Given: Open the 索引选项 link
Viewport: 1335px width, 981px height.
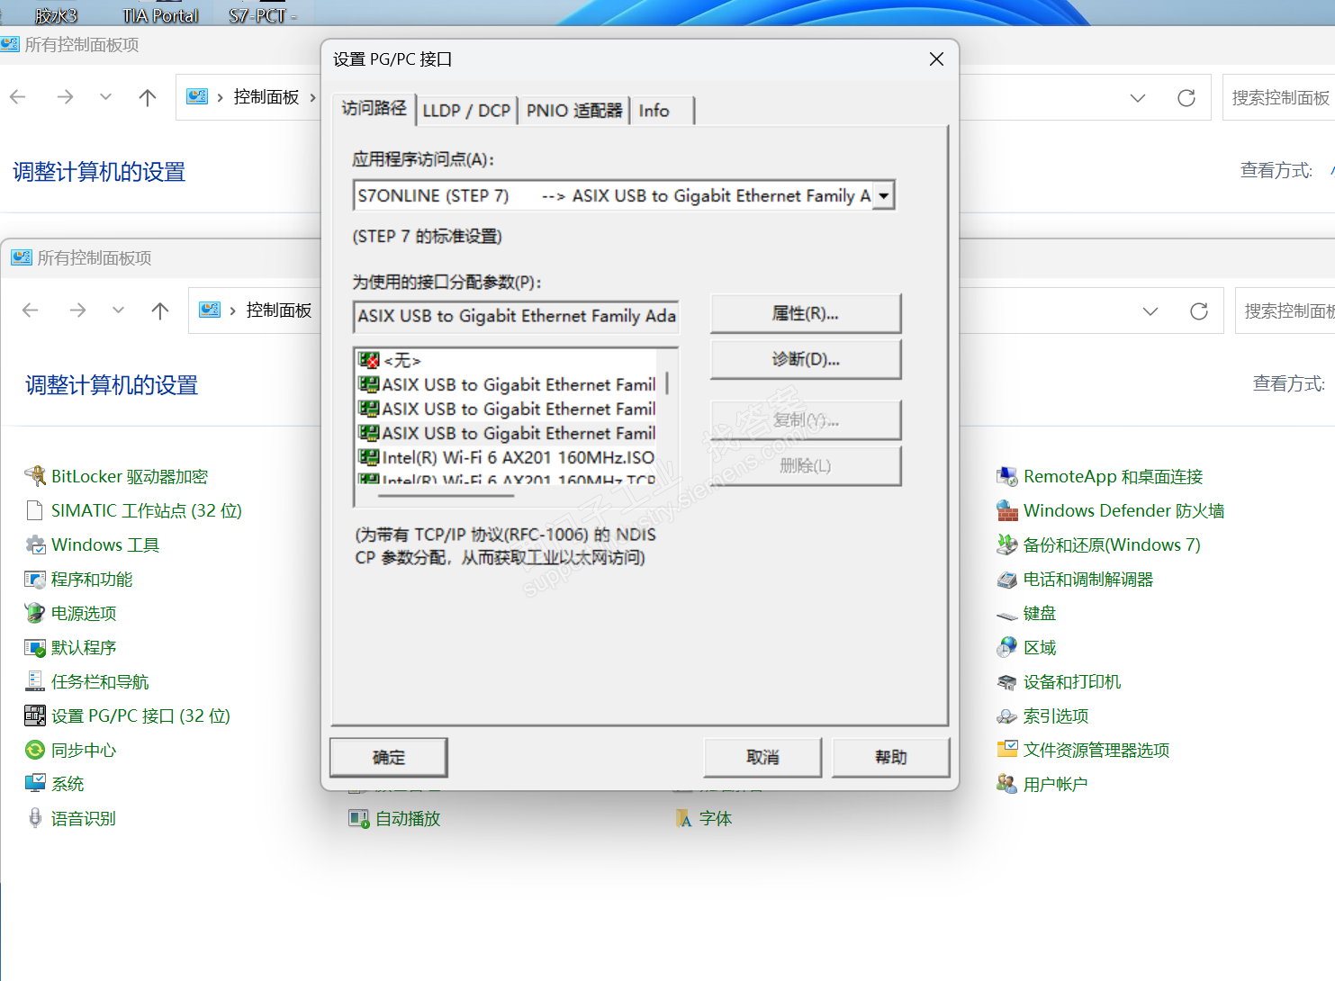Looking at the screenshot, I should pyautogui.click(x=1056, y=715).
